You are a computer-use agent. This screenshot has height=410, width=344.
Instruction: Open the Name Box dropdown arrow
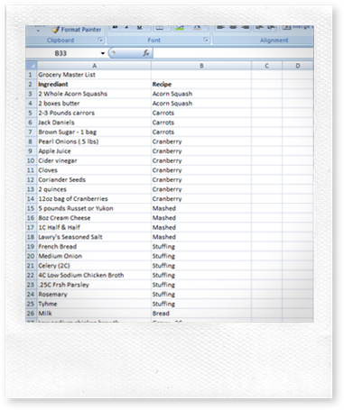[103, 53]
